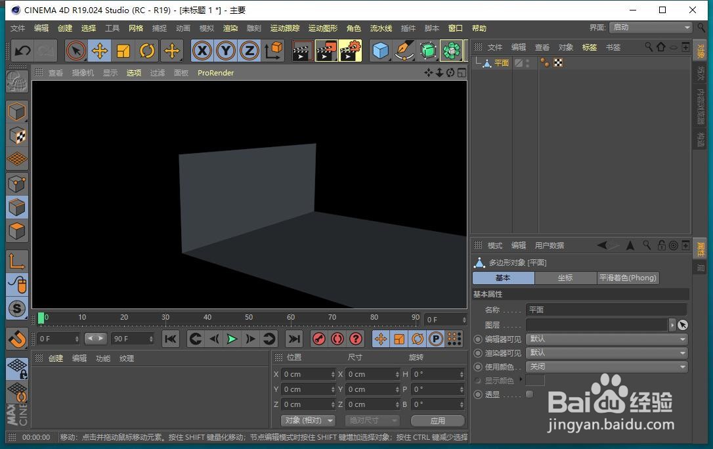713x449 pixels.
Task: Open the 对象 (相对) coordinate dropdown
Action: pos(308,420)
